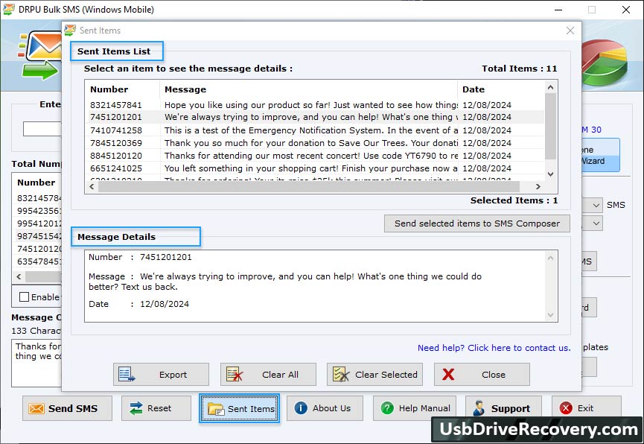Click the Help Manual question icon
The height and width of the screenshot is (444, 644).
[387, 408]
